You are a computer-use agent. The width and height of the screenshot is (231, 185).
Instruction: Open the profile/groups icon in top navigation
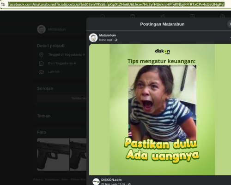222,16
